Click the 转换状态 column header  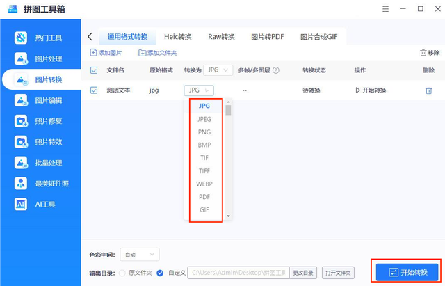(314, 70)
